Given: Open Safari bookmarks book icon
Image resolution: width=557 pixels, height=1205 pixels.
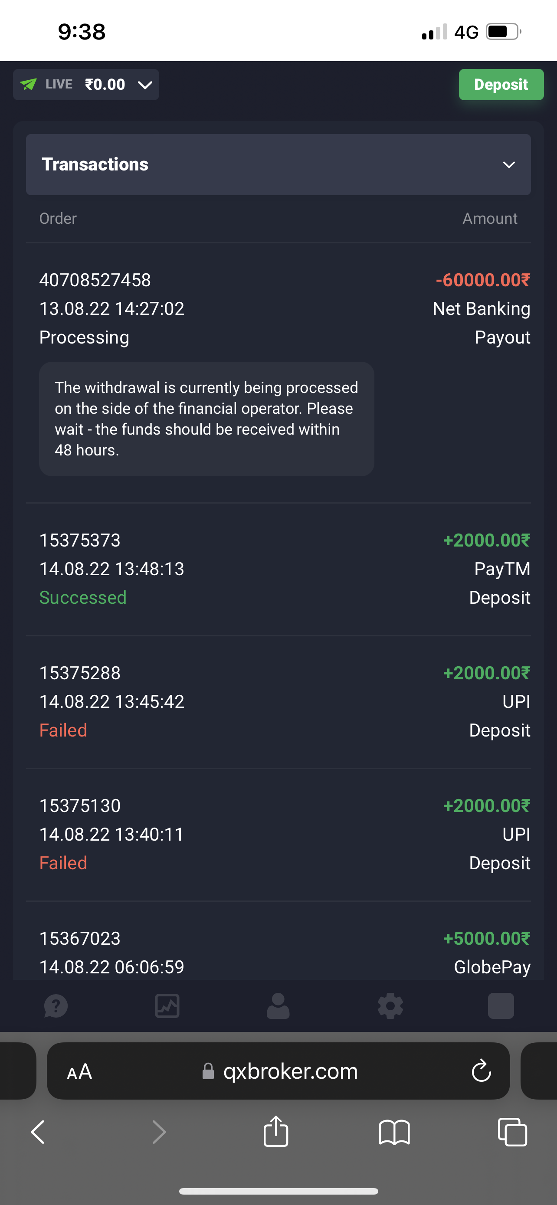Looking at the screenshot, I should click(394, 1132).
